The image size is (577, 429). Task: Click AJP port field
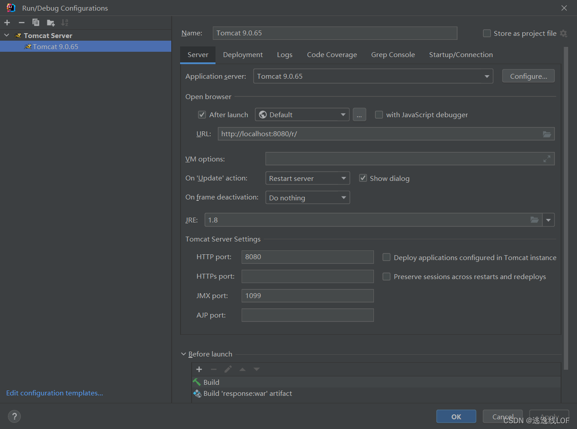pyautogui.click(x=308, y=315)
